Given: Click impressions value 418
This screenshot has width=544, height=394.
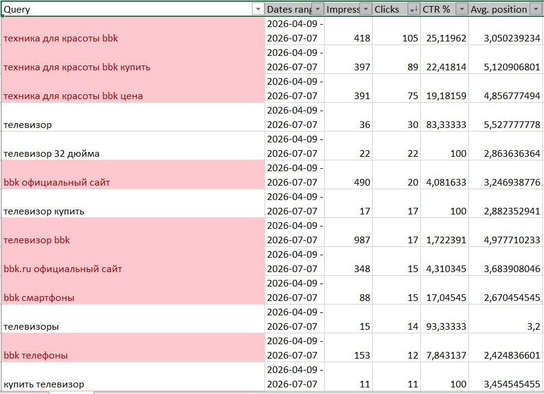Looking at the screenshot, I should click(x=348, y=31).
